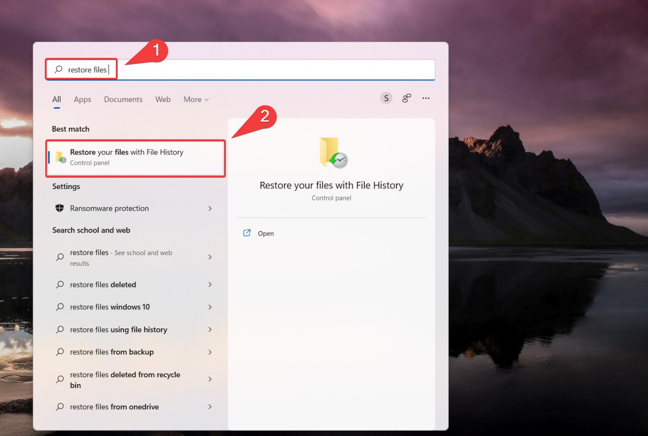
Task: Expand the Ransomware protection chevron
Action: pyautogui.click(x=210, y=209)
